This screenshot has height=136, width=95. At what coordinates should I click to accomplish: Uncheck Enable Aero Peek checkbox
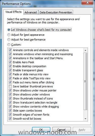[10, 62]
